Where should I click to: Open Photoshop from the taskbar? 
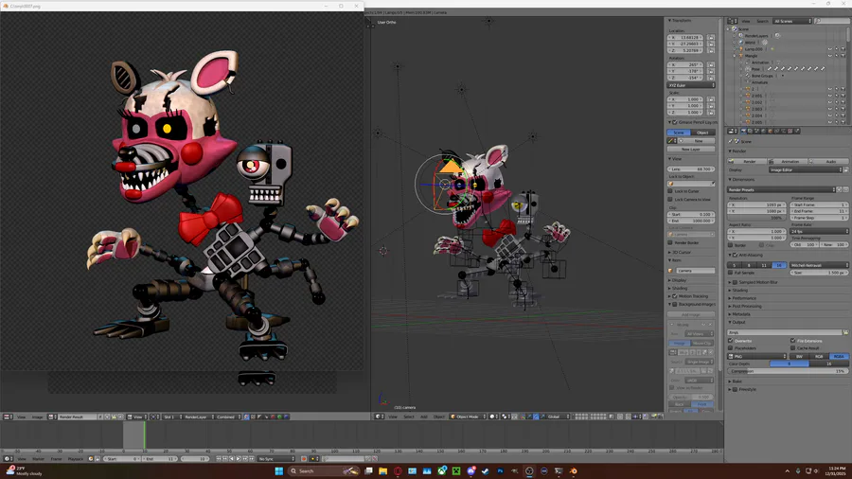coord(500,470)
